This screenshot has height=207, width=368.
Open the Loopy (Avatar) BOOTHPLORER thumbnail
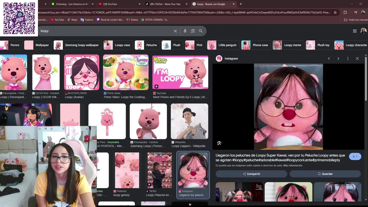coord(82,72)
